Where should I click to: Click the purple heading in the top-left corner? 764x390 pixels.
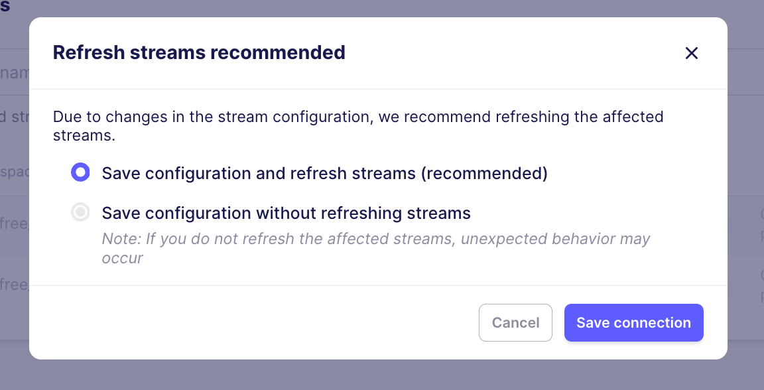point(6,5)
